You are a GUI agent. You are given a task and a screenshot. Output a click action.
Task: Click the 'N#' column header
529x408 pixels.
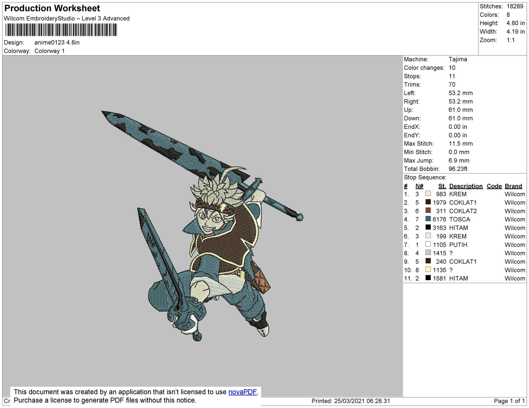coord(419,186)
